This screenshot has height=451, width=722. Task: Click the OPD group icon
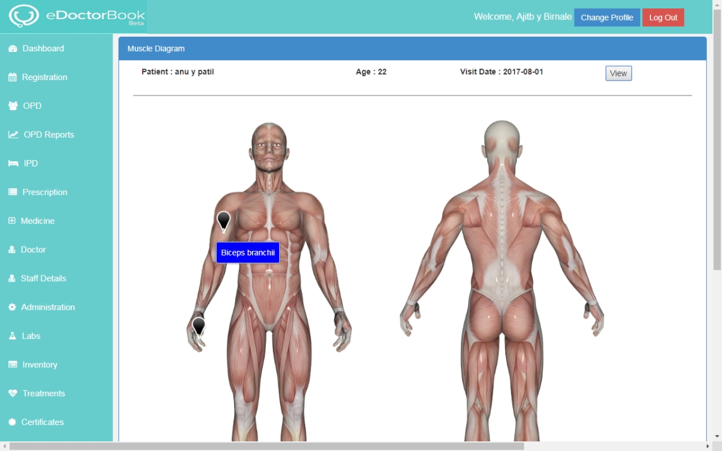tap(13, 106)
